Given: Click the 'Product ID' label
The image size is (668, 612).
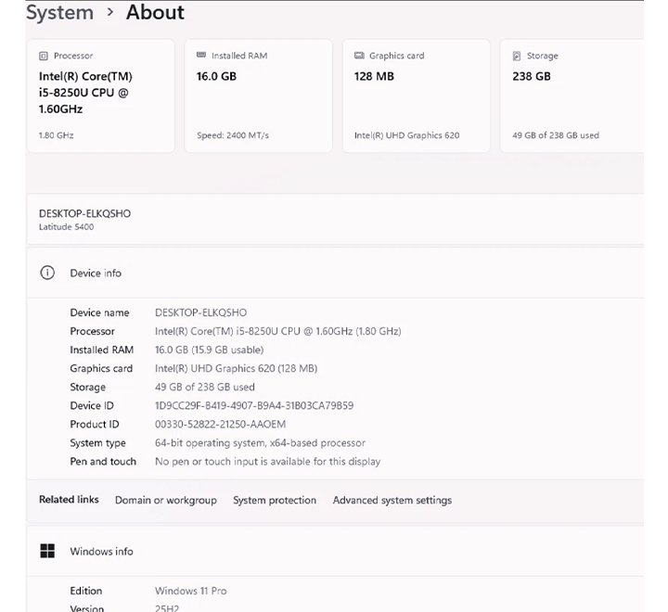Looking at the screenshot, I should pos(94,424).
